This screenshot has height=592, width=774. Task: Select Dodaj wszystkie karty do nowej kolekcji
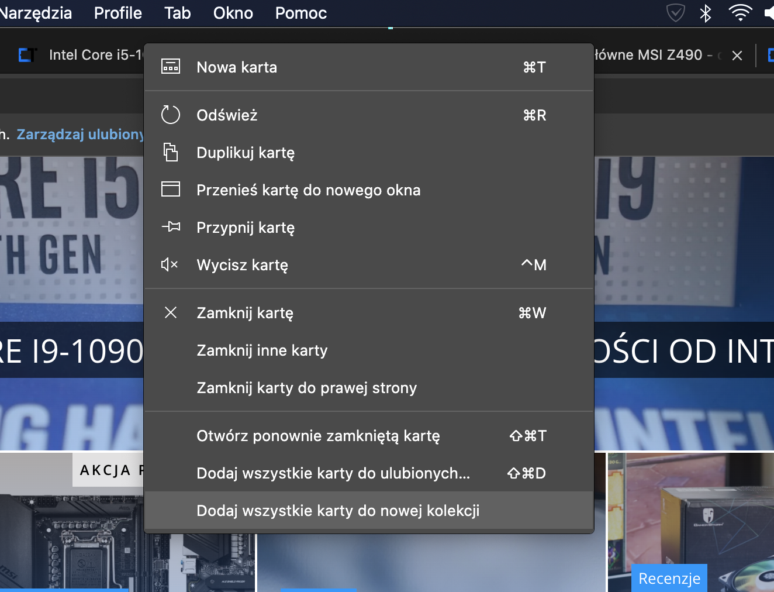pyautogui.click(x=369, y=511)
